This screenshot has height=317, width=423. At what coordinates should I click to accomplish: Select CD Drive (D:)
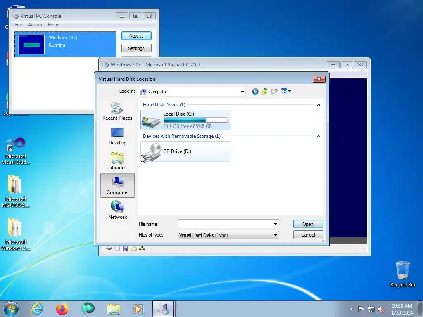click(x=185, y=151)
